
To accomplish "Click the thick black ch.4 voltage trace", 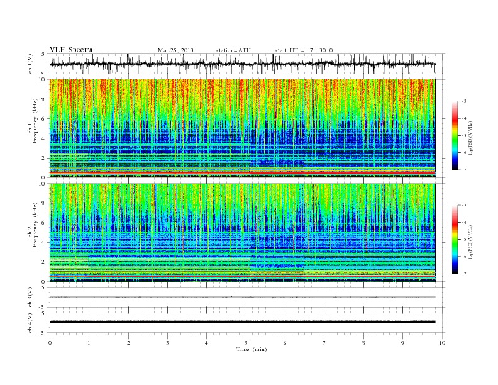I will [242, 322].
